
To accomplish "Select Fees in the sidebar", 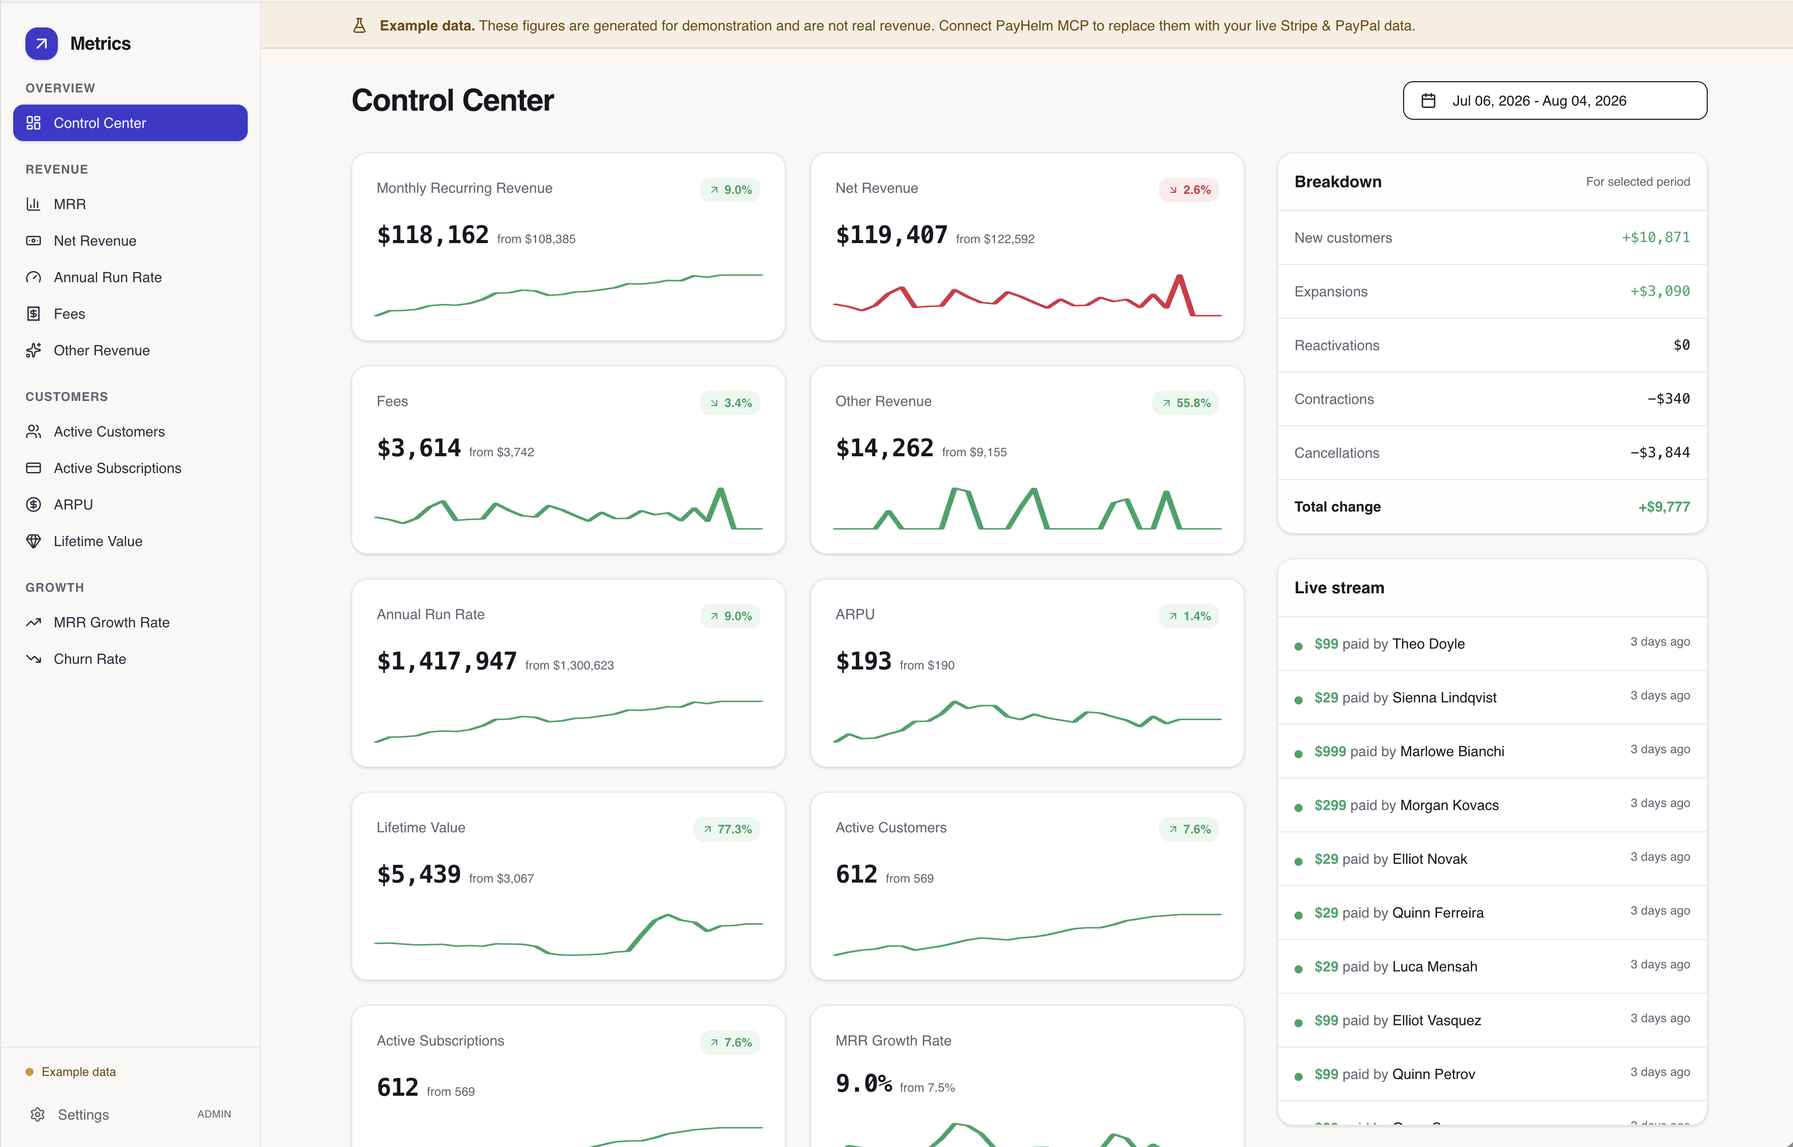I will (130, 314).
